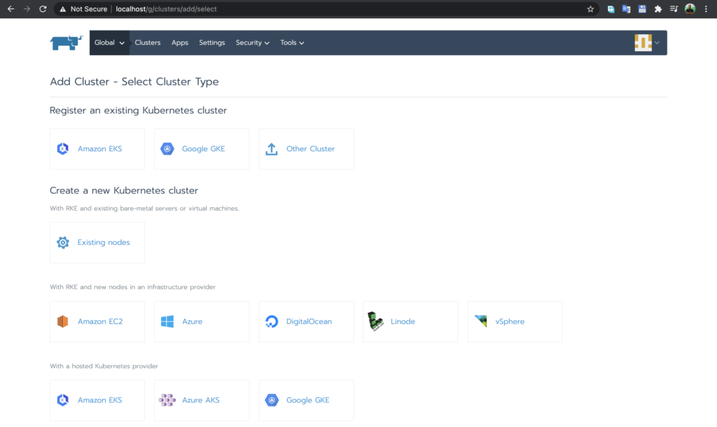Choose DigitalOcean infrastructure provider

pos(306,321)
